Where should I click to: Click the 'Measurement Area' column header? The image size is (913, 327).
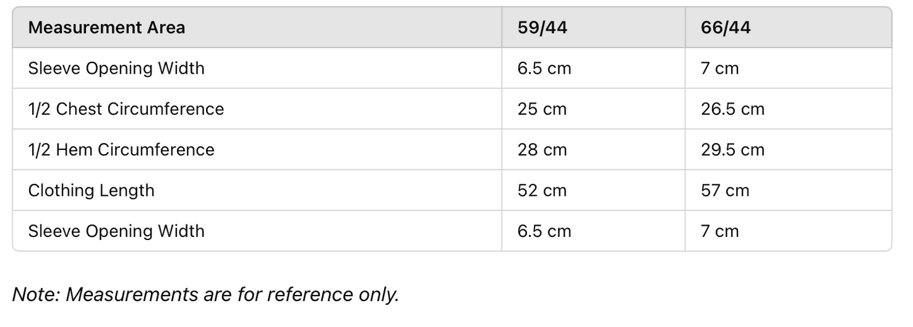(x=107, y=28)
